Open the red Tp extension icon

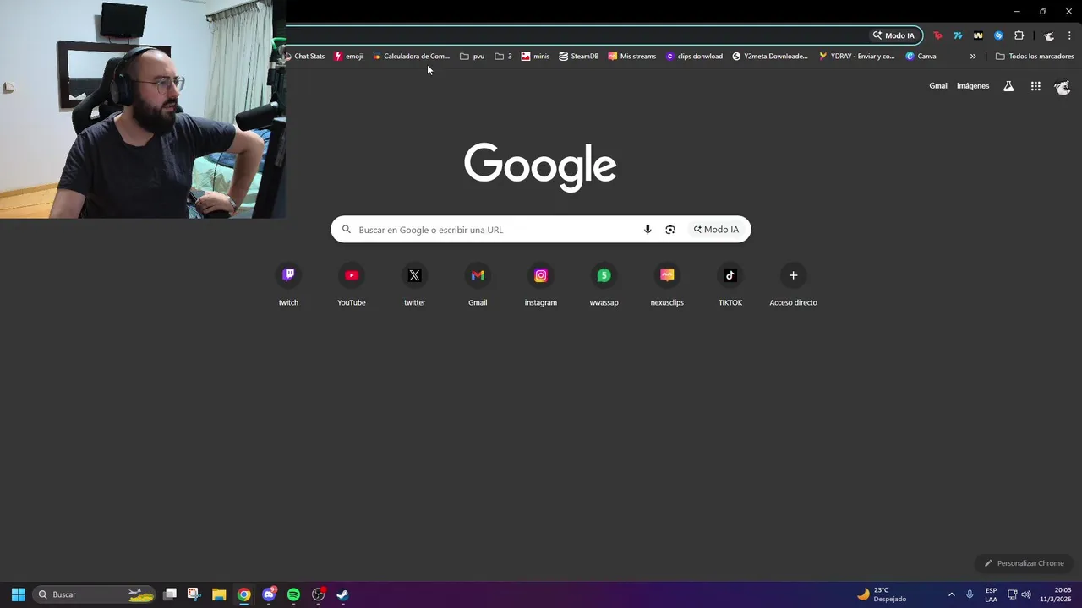[x=937, y=35]
